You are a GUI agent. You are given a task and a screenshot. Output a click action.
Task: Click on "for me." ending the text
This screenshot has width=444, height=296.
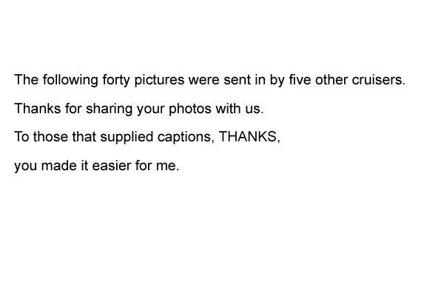point(157,166)
